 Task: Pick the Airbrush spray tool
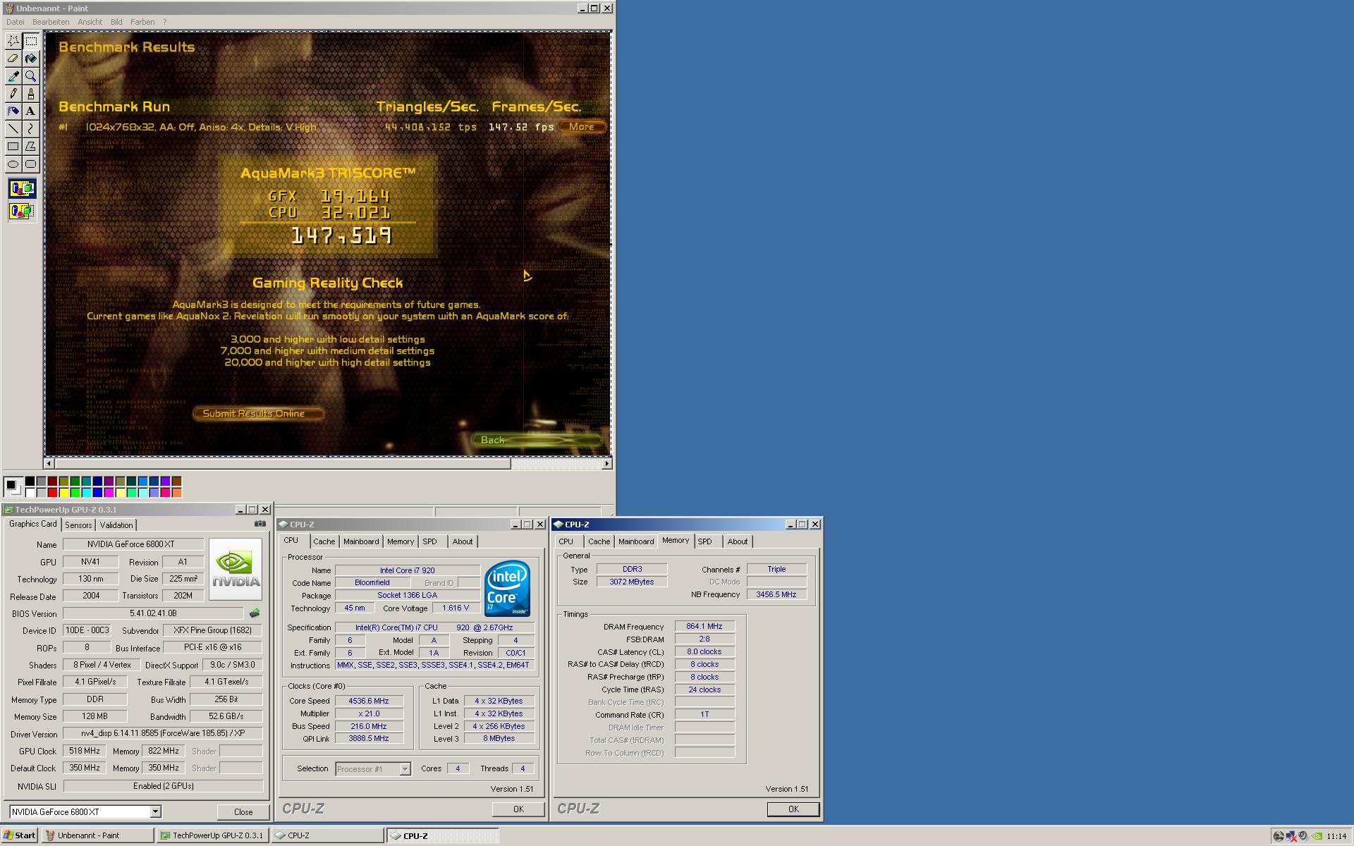point(13,111)
